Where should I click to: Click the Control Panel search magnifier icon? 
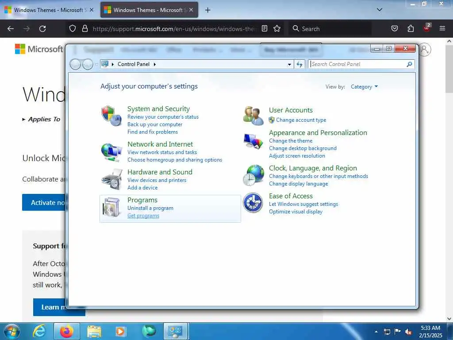[x=409, y=64]
